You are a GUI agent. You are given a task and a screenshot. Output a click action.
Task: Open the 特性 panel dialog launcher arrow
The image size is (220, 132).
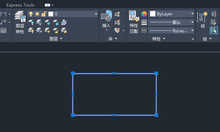pyautogui.click(x=193, y=39)
